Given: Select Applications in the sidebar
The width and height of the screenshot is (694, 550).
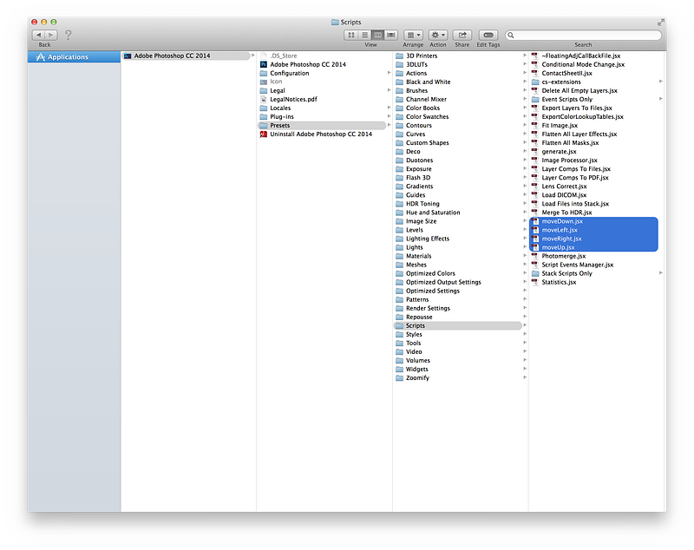Looking at the screenshot, I should (74, 57).
